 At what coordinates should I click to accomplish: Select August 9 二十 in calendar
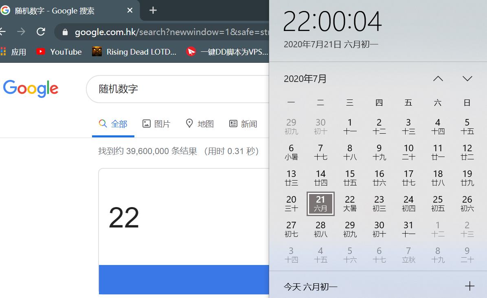pos(467,255)
